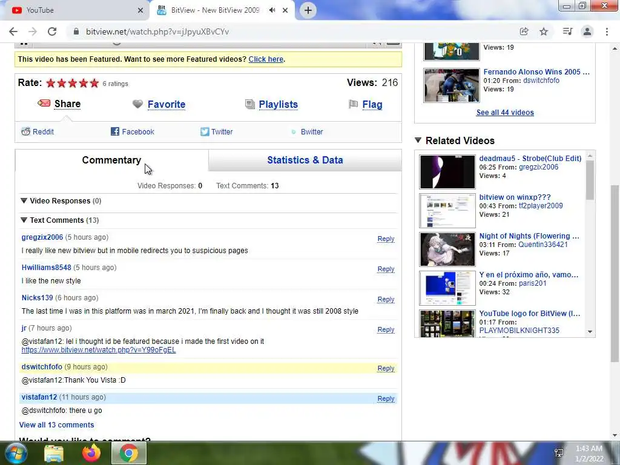Open 'YouTube logo for BitView' video title
620x465 pixels.
coord(529,314)
